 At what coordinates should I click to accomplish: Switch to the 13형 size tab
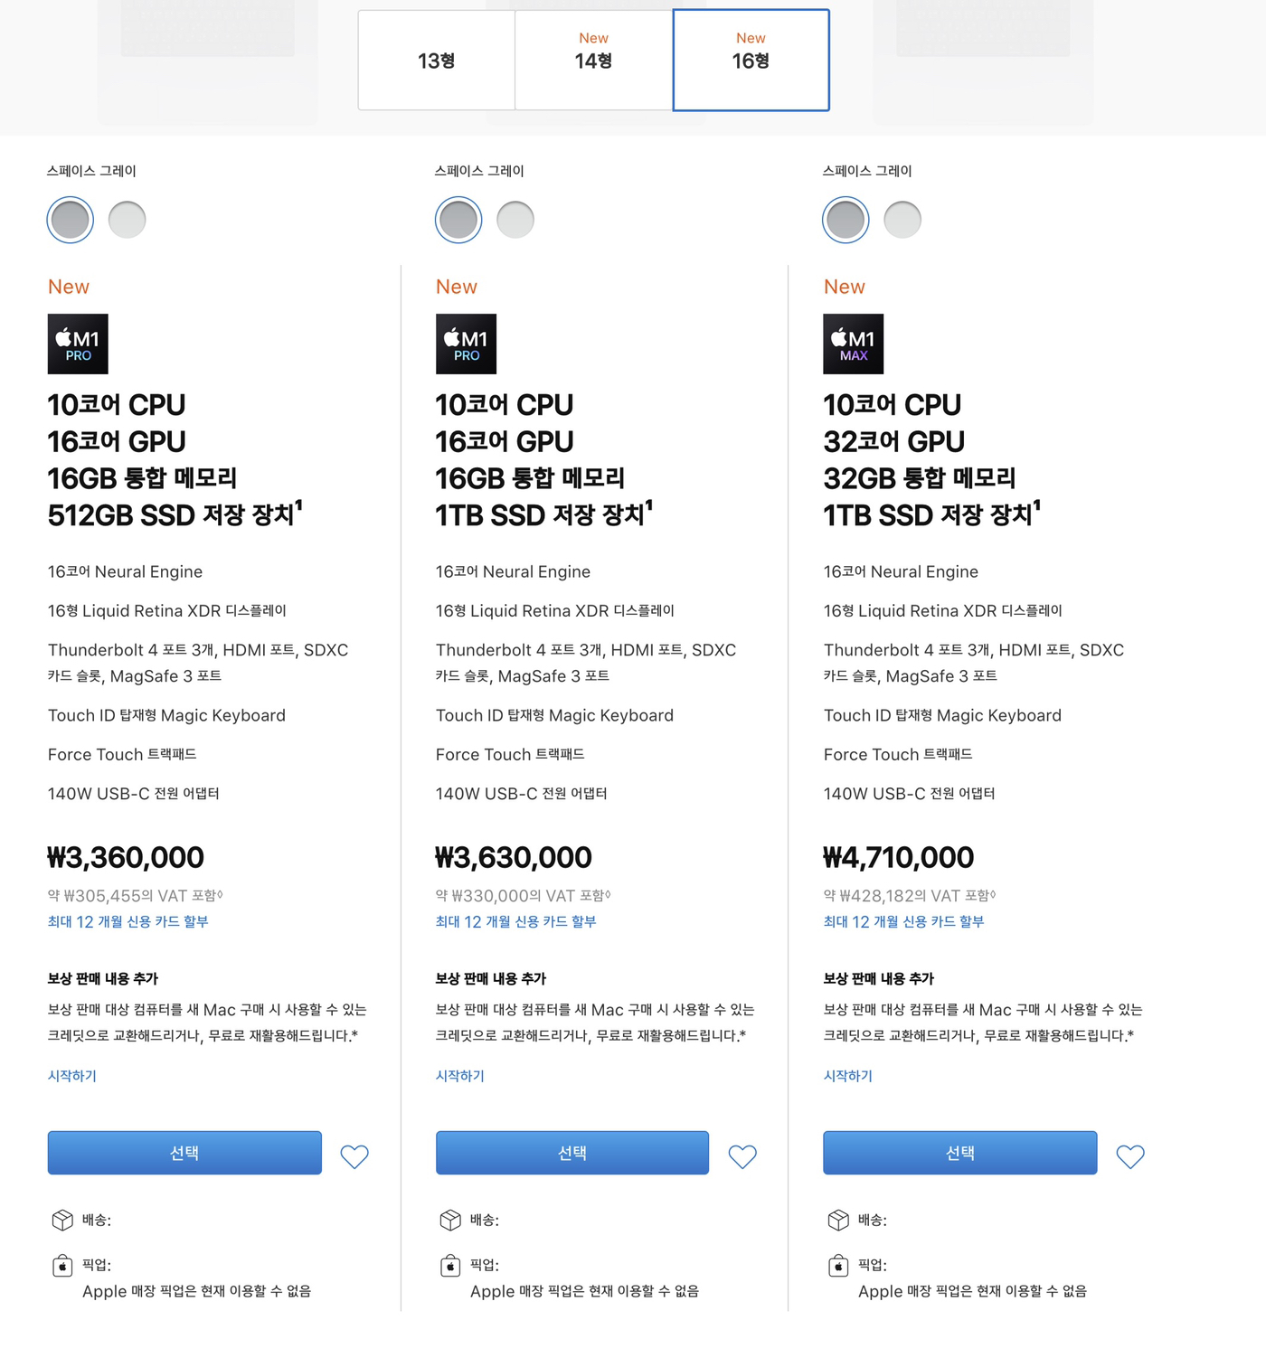437,61
